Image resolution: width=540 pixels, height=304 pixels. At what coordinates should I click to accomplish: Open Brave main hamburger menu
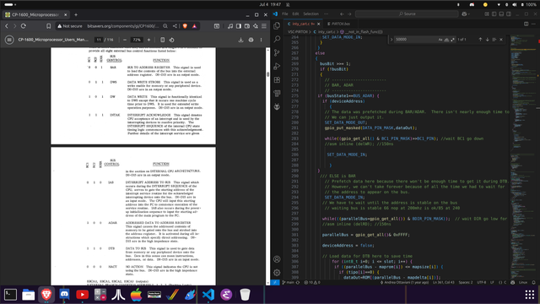264,26
